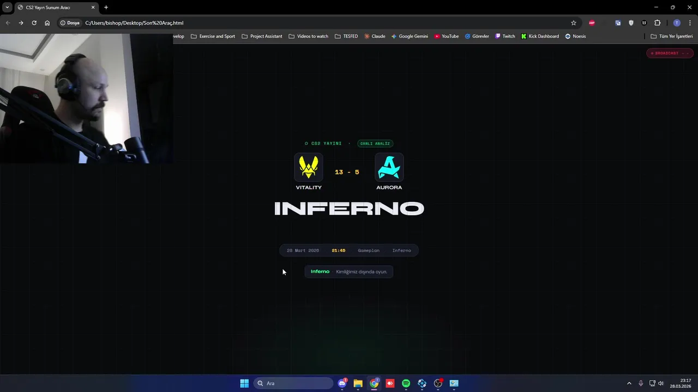The image size is (698, 392).
Task: Open the Videos to watch bookmark folder
Action: 308,36
